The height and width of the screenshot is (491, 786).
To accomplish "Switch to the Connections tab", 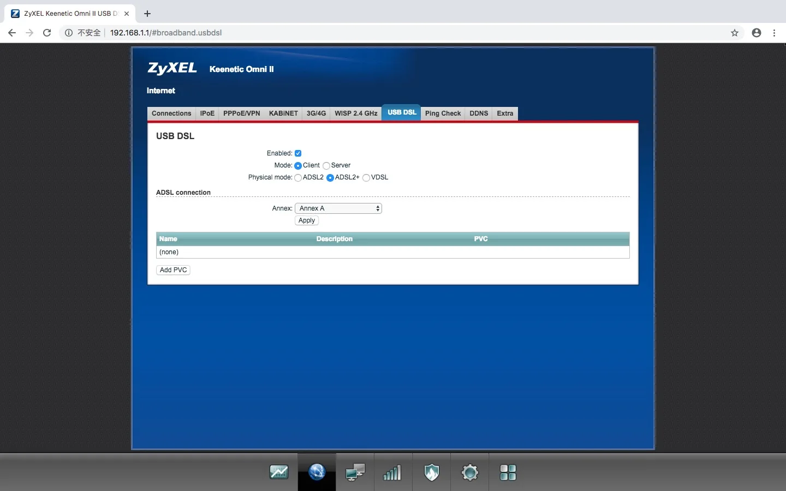I will [x=171, y=113].
